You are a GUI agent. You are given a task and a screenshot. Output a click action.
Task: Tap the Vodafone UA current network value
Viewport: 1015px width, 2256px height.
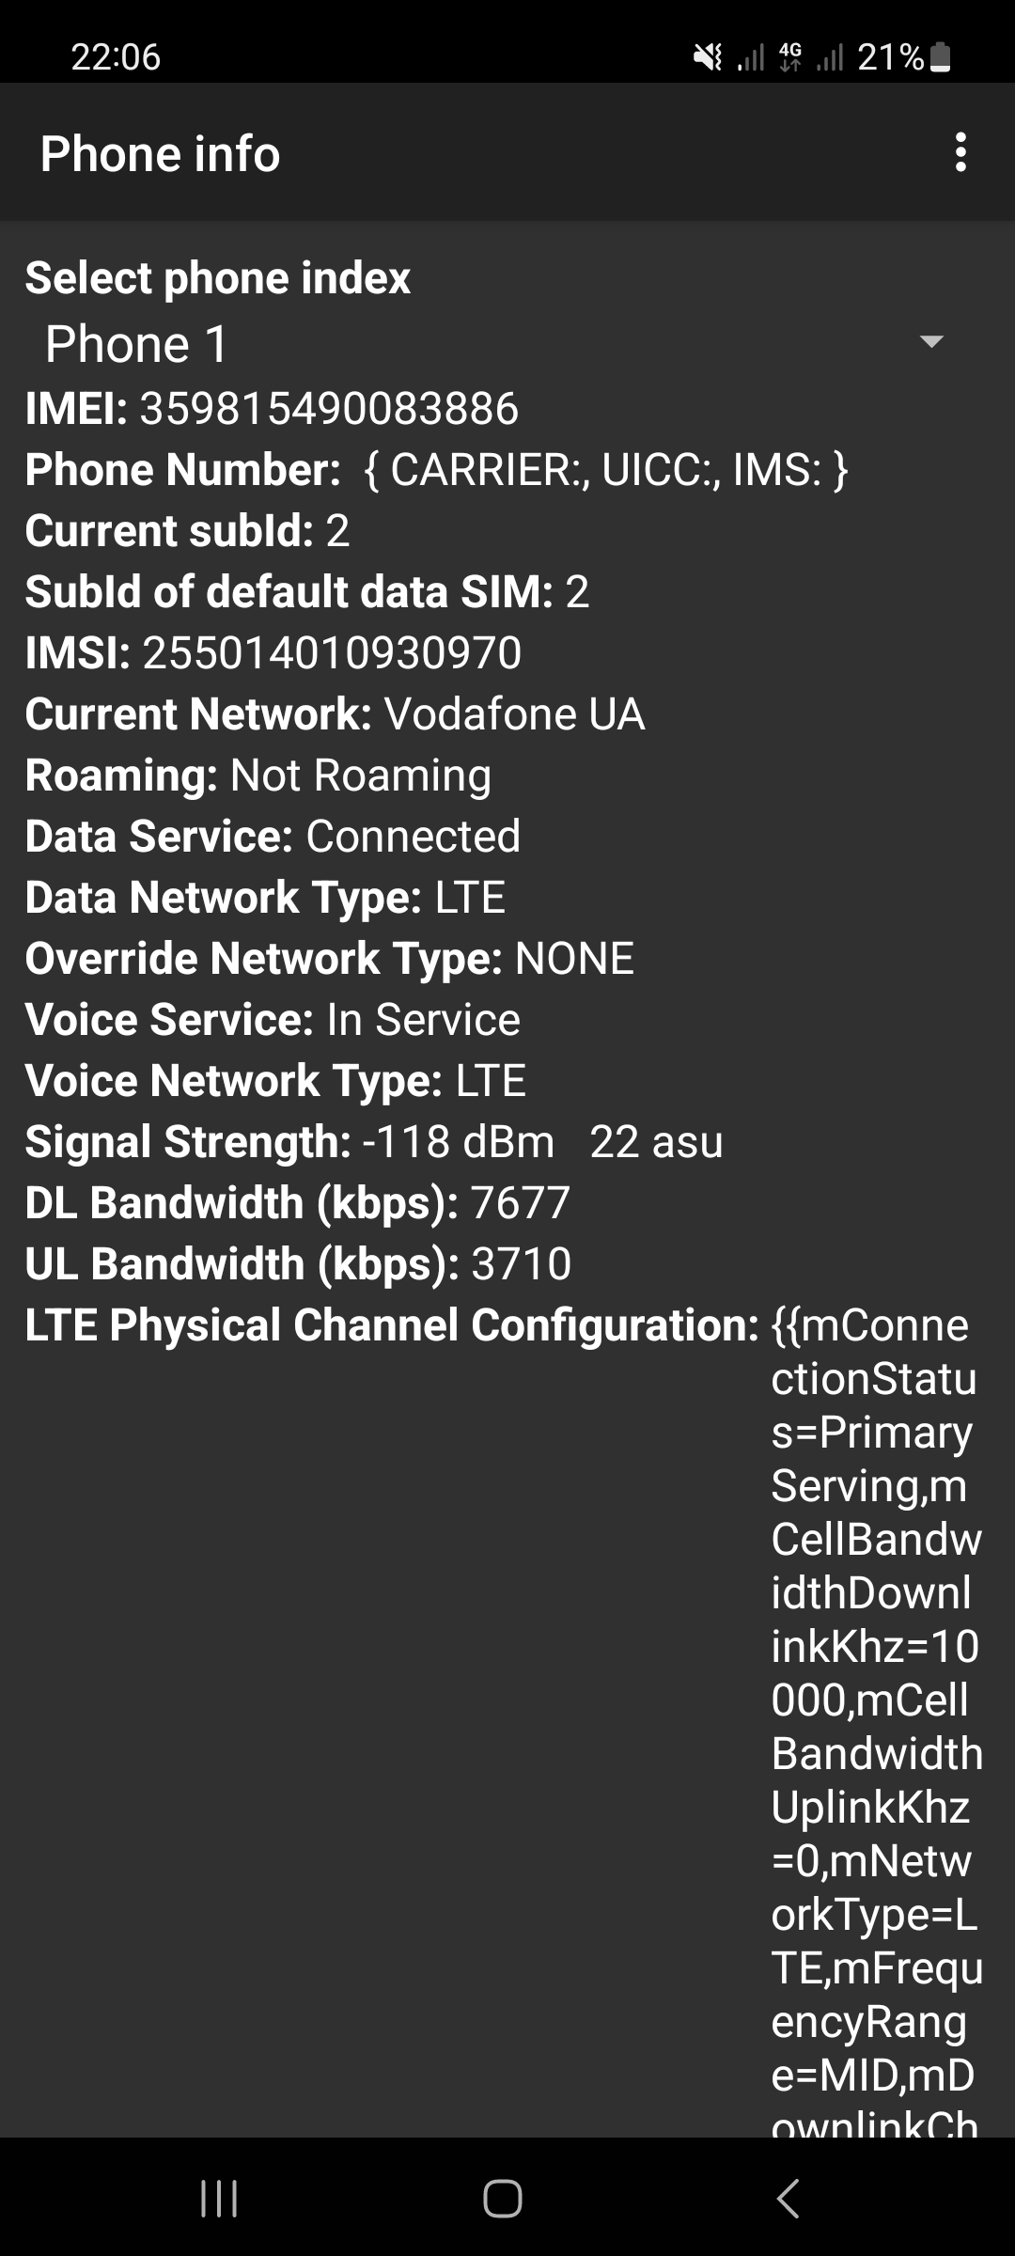(514, 714)
